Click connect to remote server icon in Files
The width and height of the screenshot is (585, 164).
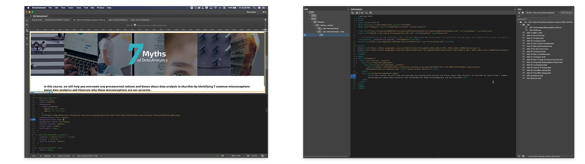tap(519, 13)
